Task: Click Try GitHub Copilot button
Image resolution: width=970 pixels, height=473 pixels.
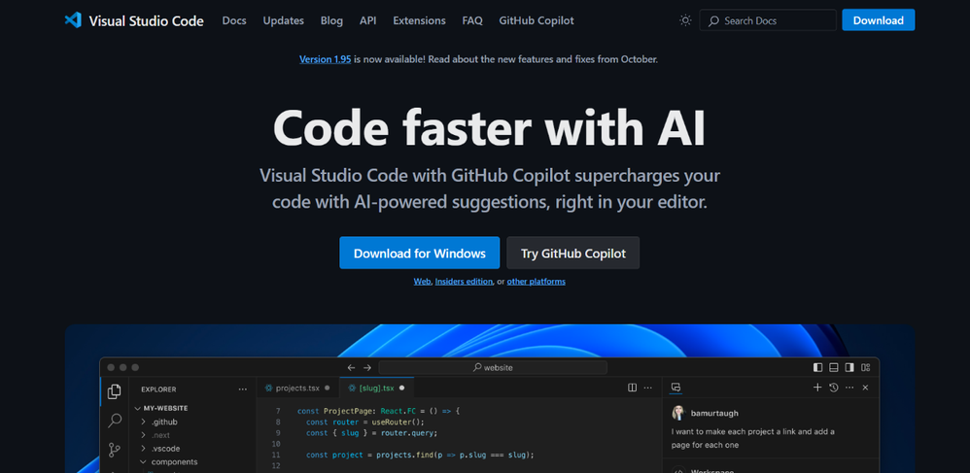Action: point(572,253)
